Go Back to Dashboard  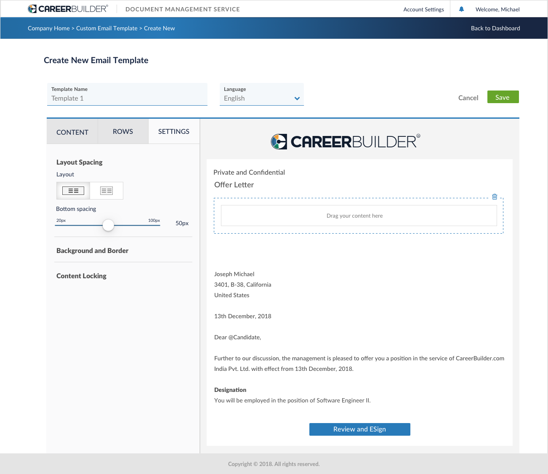point(495,28)
